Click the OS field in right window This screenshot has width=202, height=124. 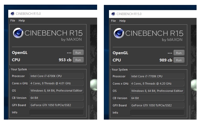click(157, 91)
